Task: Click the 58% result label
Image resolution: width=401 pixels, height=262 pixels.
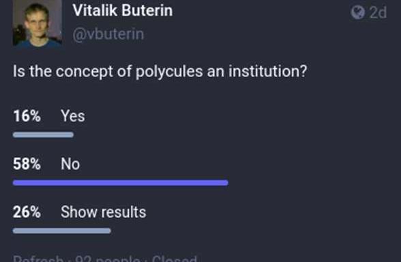Action: coord(27,164)
